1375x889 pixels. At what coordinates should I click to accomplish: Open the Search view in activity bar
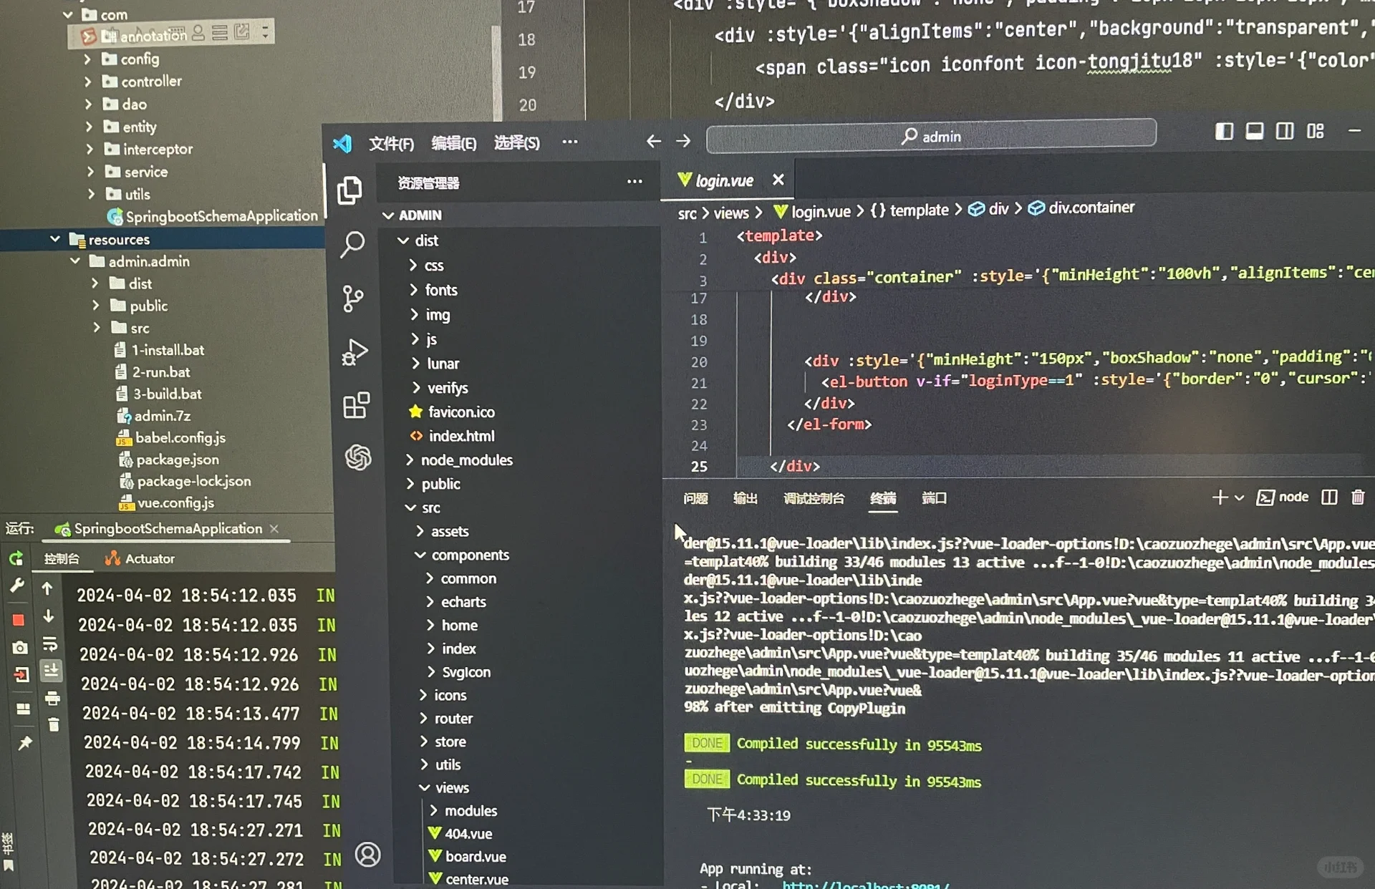tap(352, 244)
